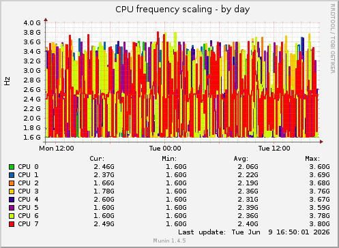Click the 'Munin 1.4.5' version text
The height and width of the screenshot is (248, 339).
(x=169, y=241)
